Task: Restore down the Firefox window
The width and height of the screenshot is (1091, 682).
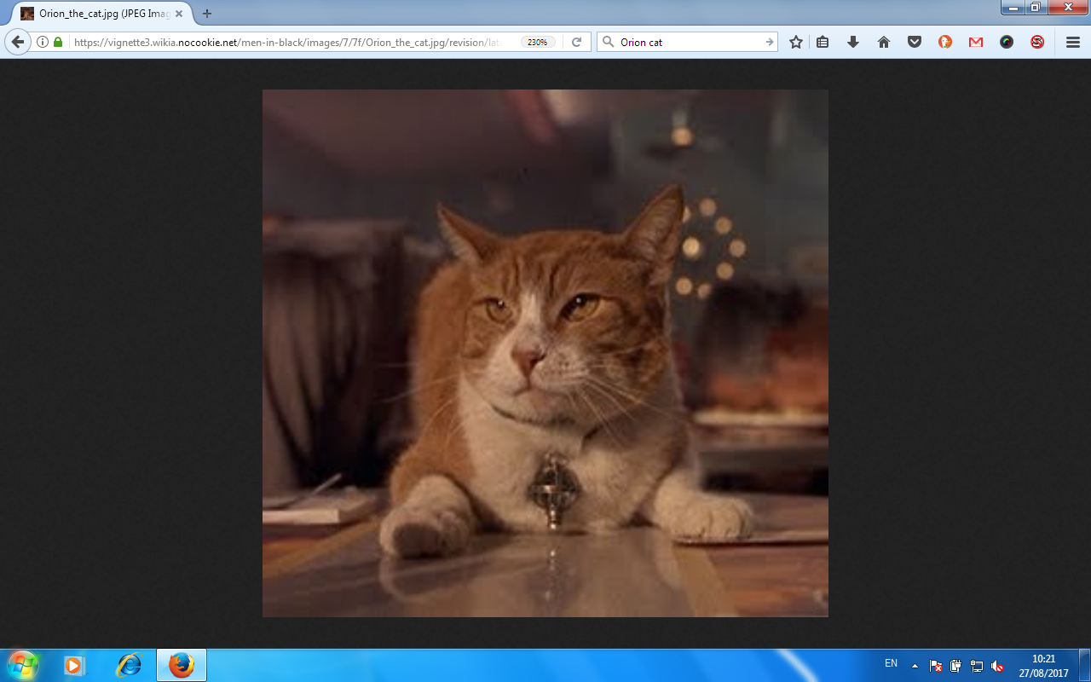Action: coord(1035,7)
